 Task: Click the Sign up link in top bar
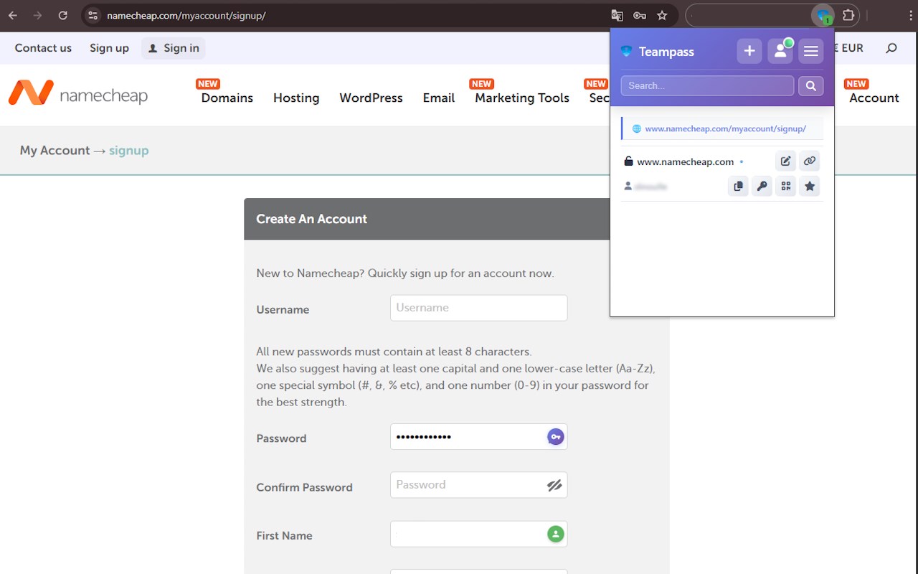[x=109, y=48]
